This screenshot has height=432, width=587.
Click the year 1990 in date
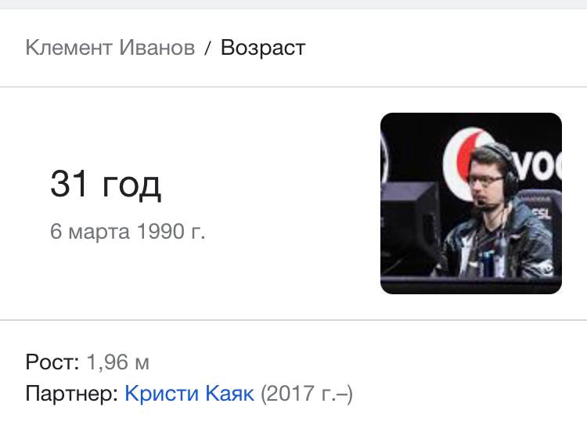tap(160, 232)
